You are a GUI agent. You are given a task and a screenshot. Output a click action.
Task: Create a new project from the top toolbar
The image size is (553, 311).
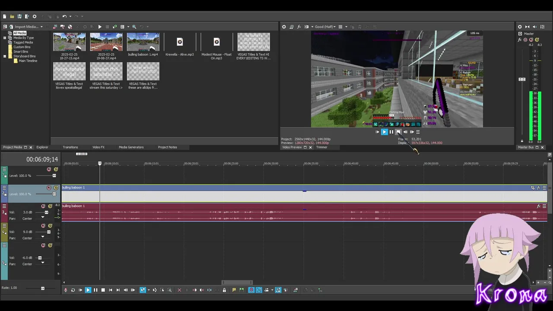4,16
